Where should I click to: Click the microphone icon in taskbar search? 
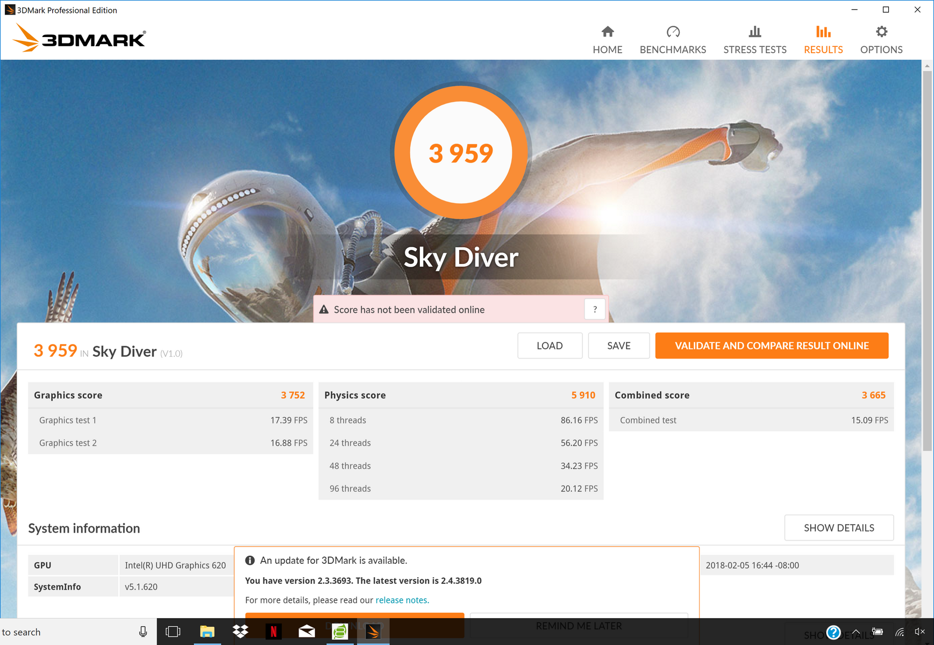[x=143, y=632]
